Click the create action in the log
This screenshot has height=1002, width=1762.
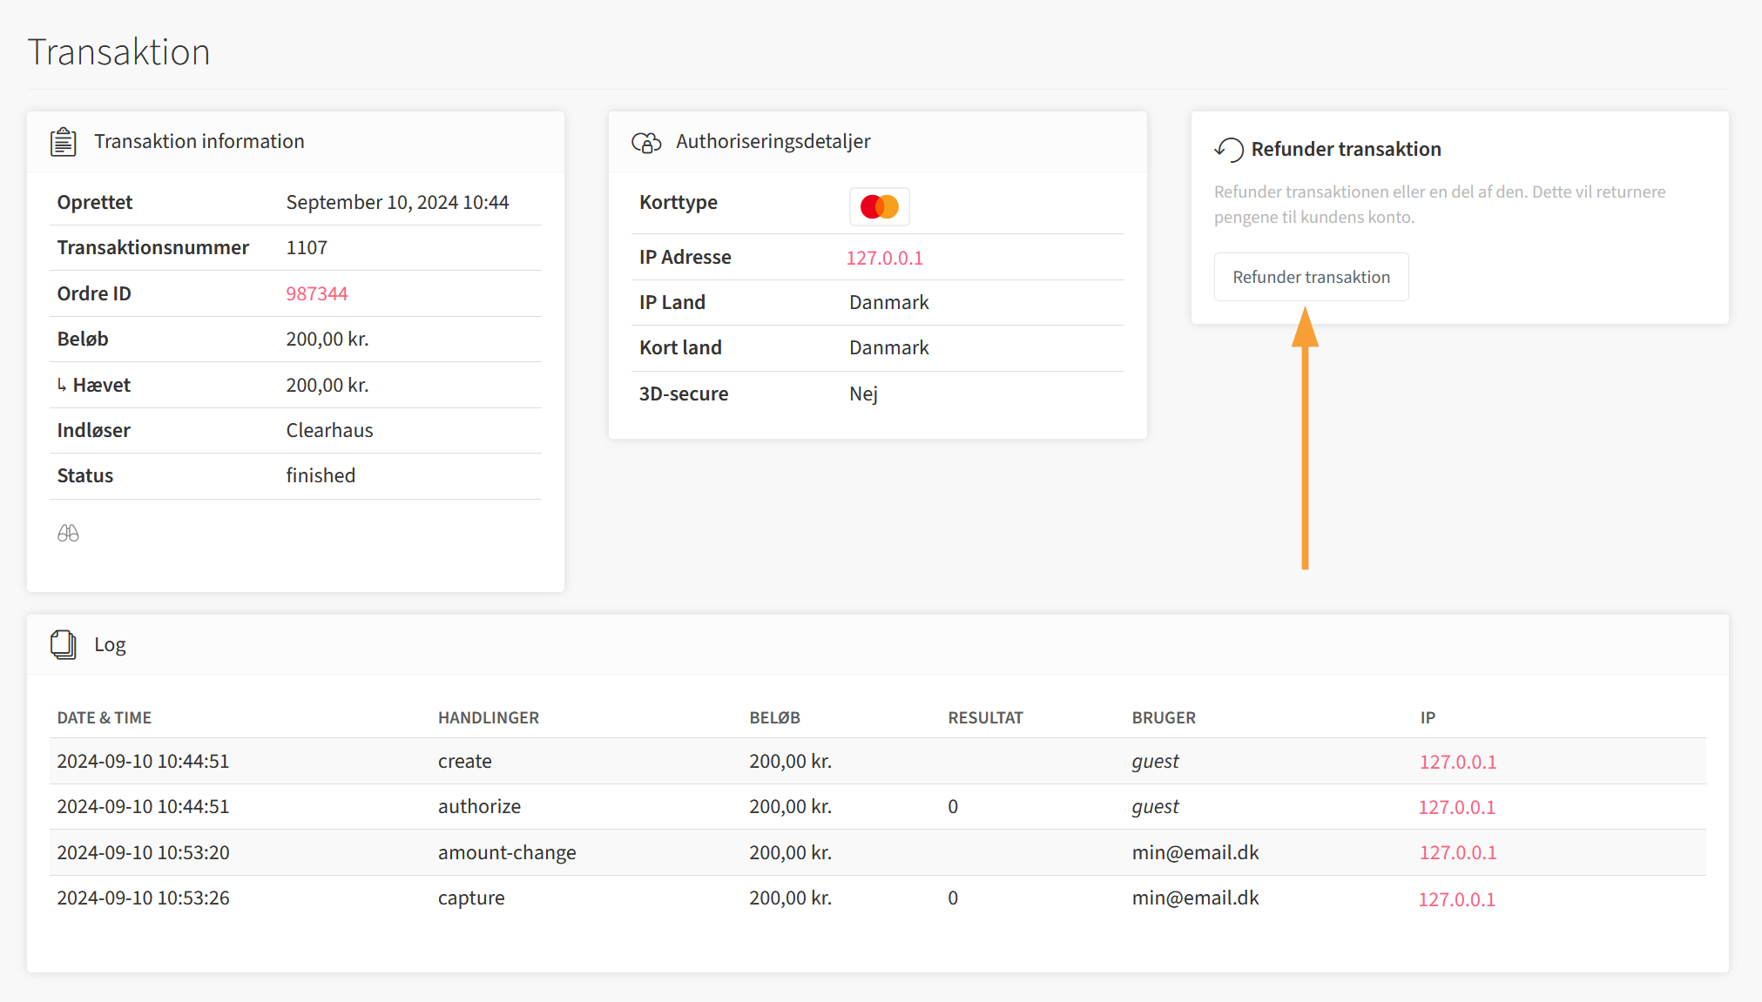465,761
